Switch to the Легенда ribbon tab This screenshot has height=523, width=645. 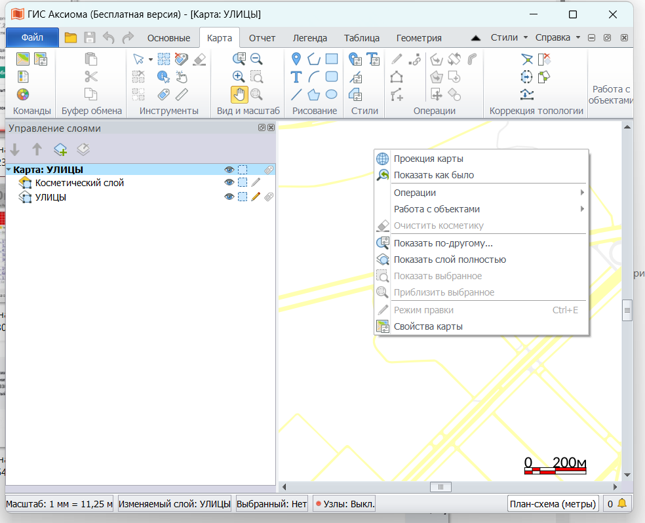310,38
